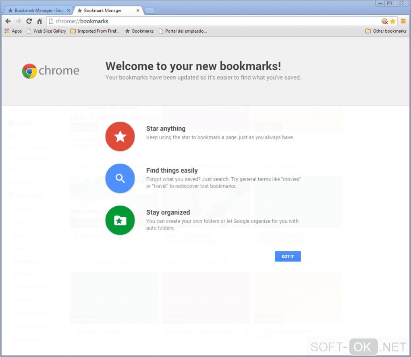Go to the Home page icon
Image resolution: width=411 pixels, height=357 pixels.
(x=39, y=21)
